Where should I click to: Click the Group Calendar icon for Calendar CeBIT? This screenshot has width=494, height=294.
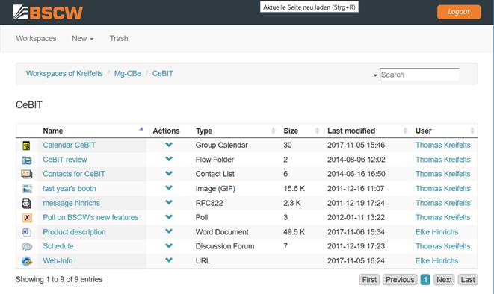pos(26,146)
